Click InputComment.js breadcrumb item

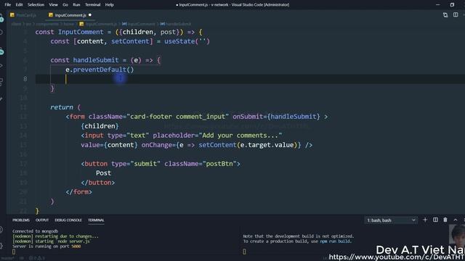tap(98, 24)
